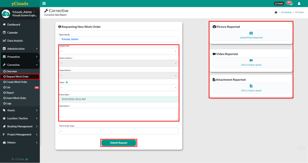
Task: Click the Asset info help icon
Action: (x=66, y=82)
